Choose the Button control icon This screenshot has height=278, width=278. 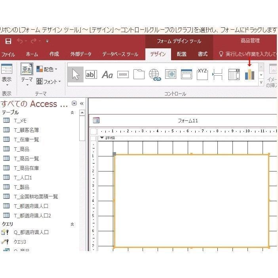tap(123, 74)
